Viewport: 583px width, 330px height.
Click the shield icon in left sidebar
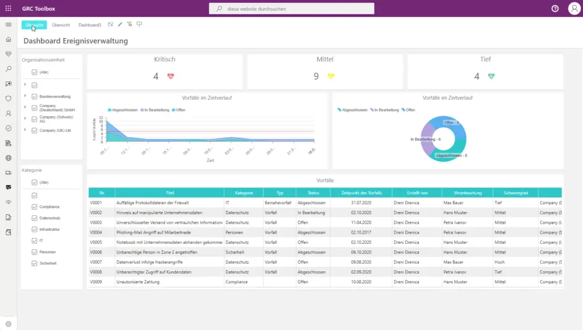[x=8, y=99]
